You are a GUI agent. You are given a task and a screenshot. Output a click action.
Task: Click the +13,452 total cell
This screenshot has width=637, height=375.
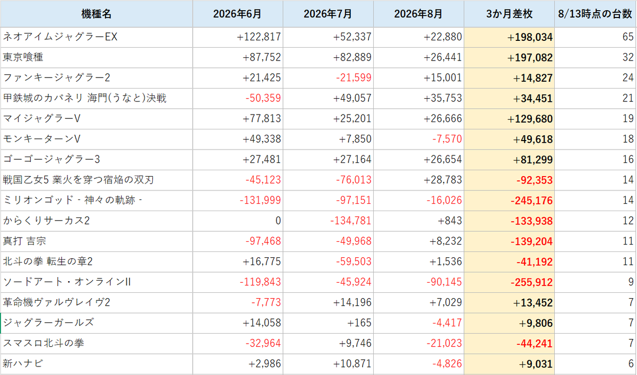tap(509, 303)
